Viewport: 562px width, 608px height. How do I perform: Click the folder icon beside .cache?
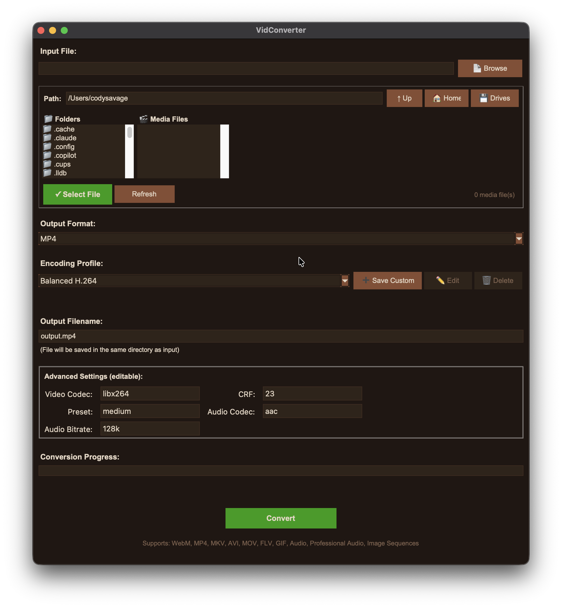(47, 129)
